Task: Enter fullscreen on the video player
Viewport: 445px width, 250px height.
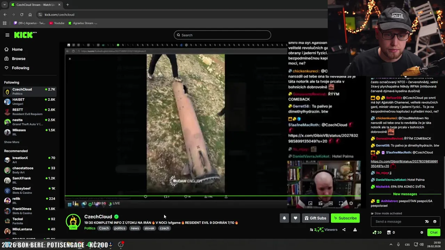Action: click(341, 203)
